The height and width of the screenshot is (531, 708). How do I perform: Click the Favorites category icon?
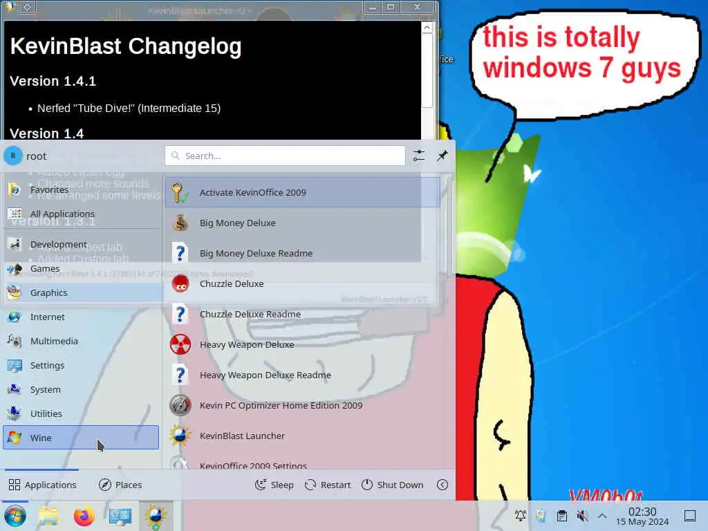pyautogui.click(x=15, y=189)
